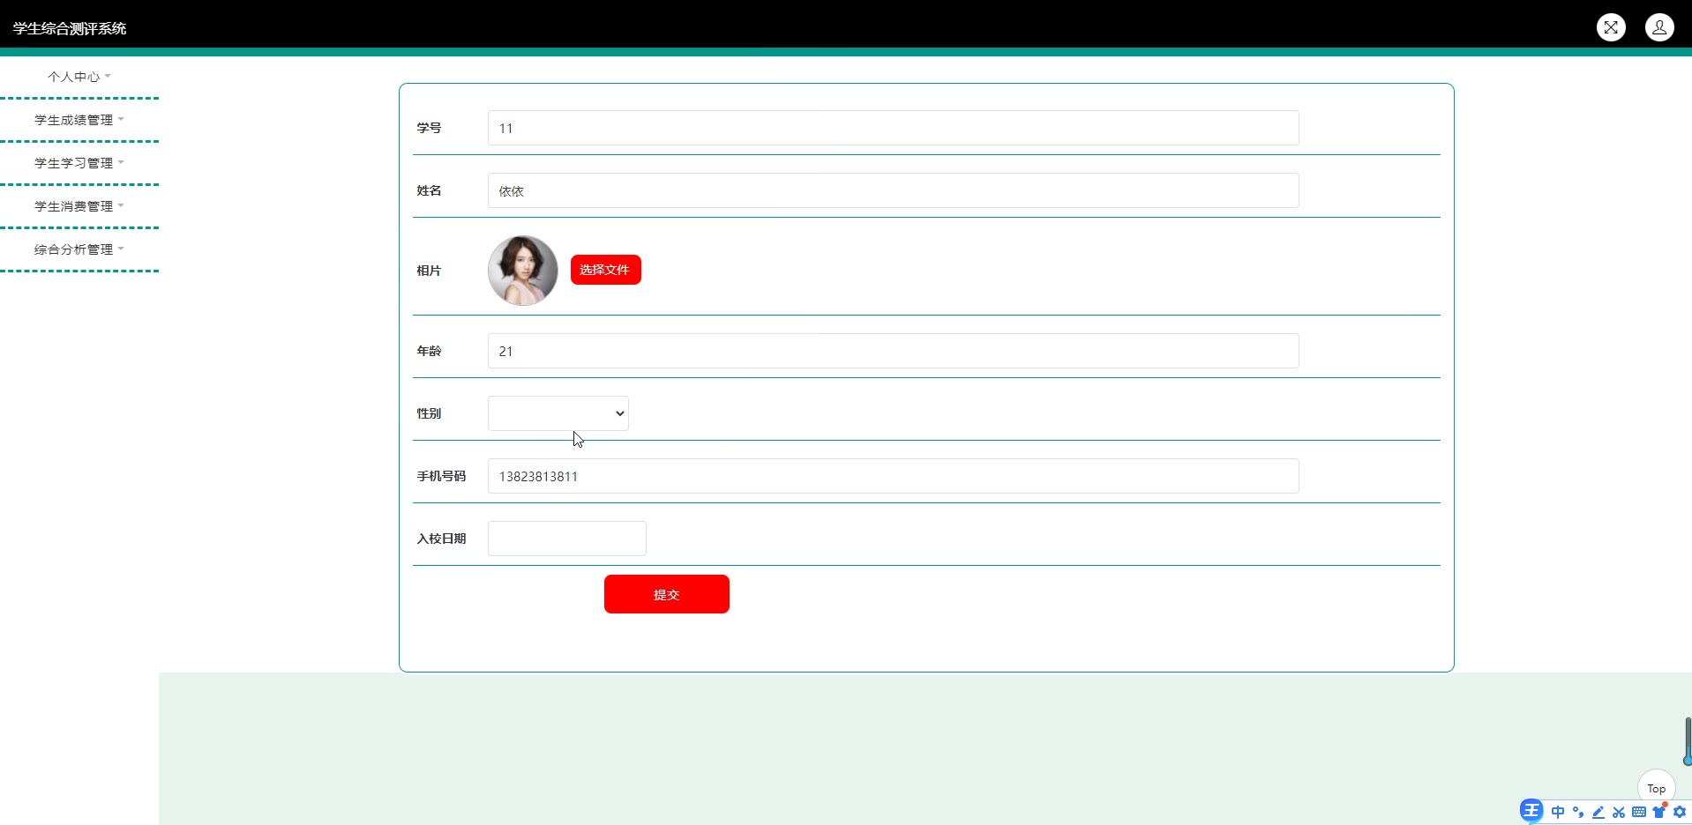The image size is (1692, 825).
Task: Click the IME logo icon
Action: (1531, 811)
